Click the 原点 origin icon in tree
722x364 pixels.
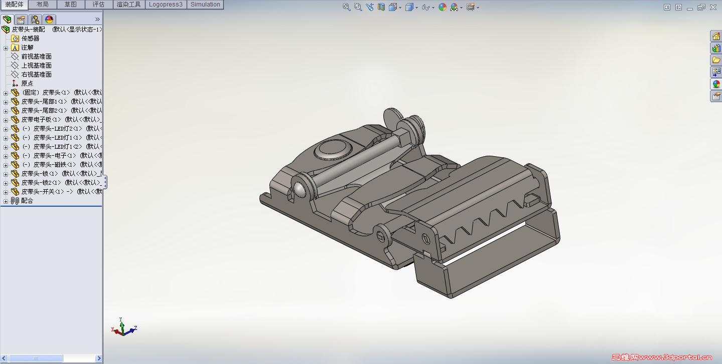point(15,84)
